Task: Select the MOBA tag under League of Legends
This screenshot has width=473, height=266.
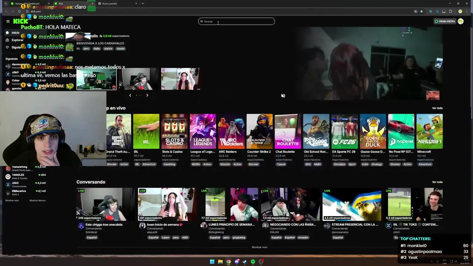Action: click(x=196, y=164)
